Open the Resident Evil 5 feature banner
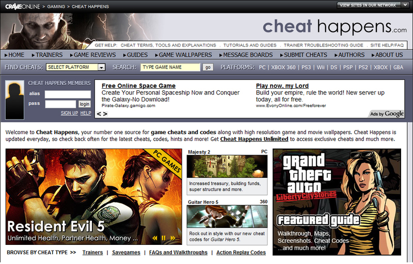413x264 pixels. pyautogui.click(x=94, y=196)
